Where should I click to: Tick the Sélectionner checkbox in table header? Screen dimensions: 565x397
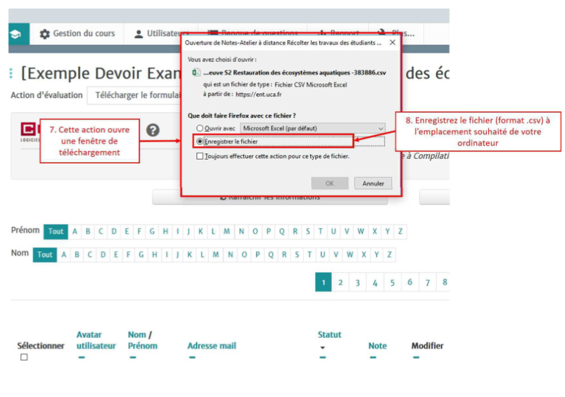24,358
